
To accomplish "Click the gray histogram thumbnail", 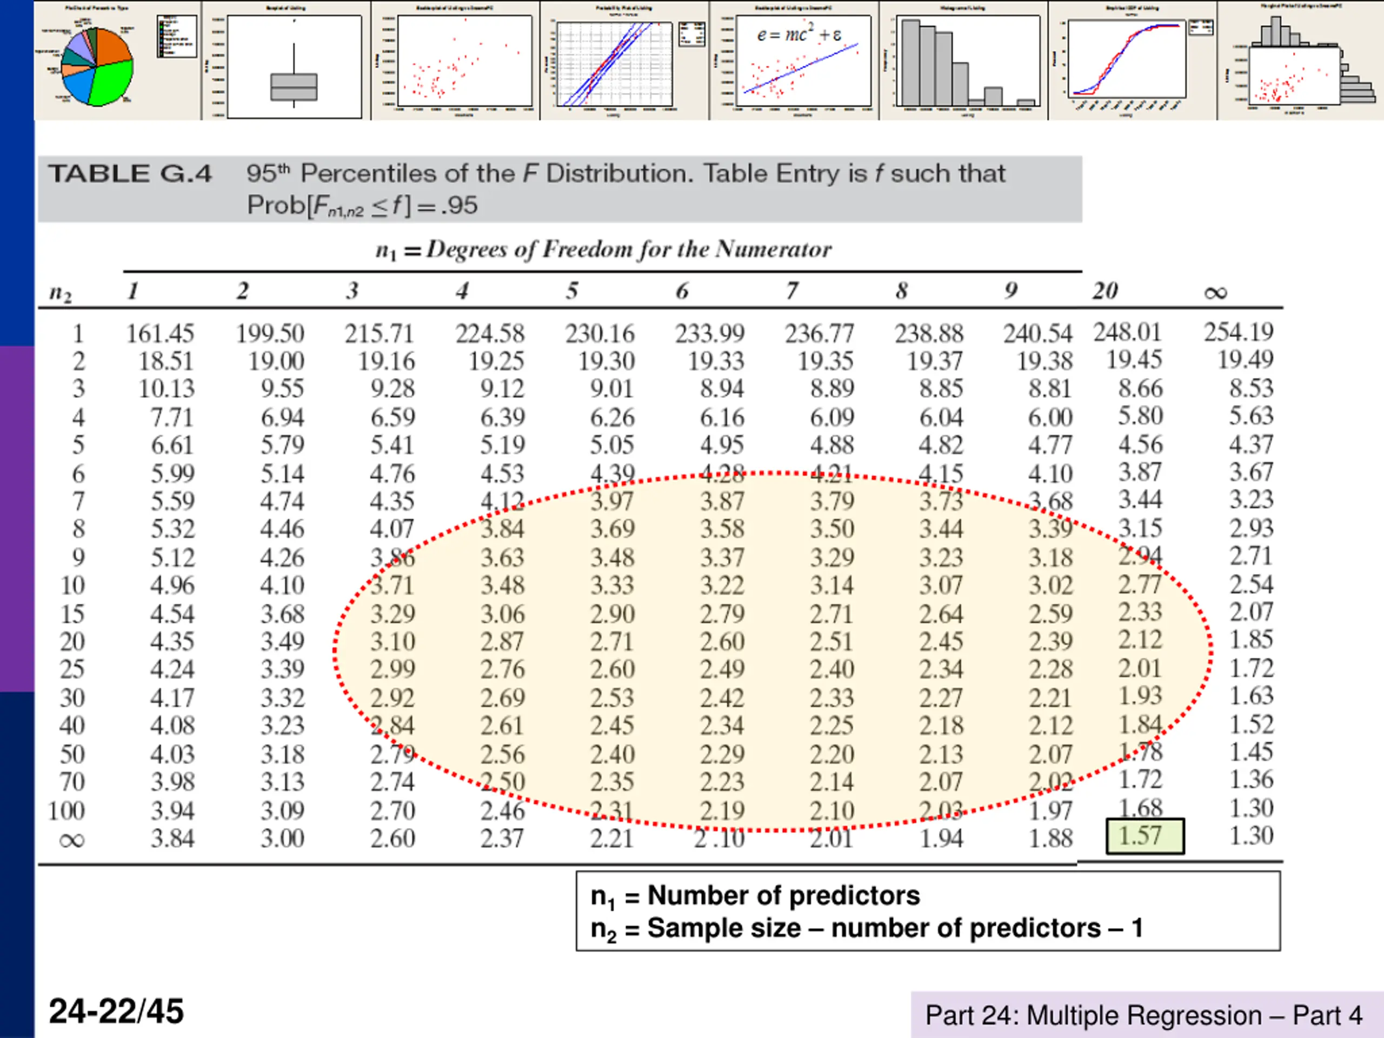I will tap(963, 61).
